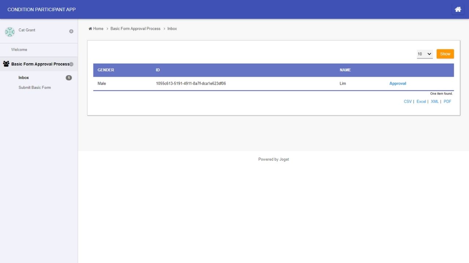
Task: Click the Inbox count badge
Action: 69,78
